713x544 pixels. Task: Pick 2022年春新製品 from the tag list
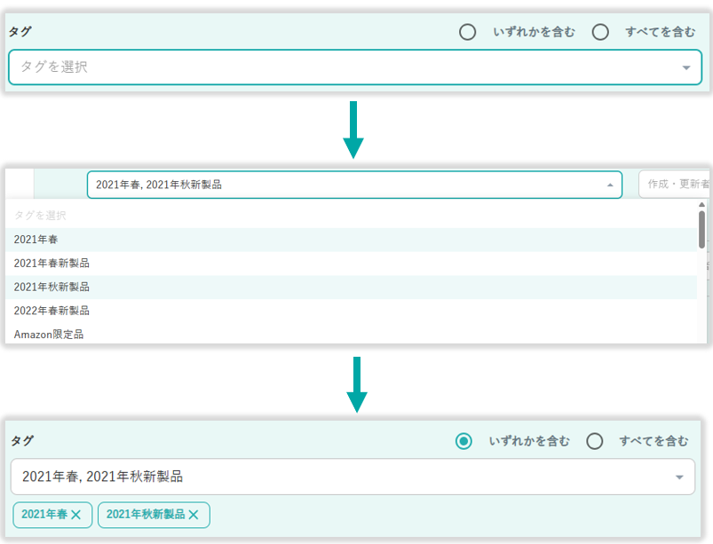tap(51, 311)
